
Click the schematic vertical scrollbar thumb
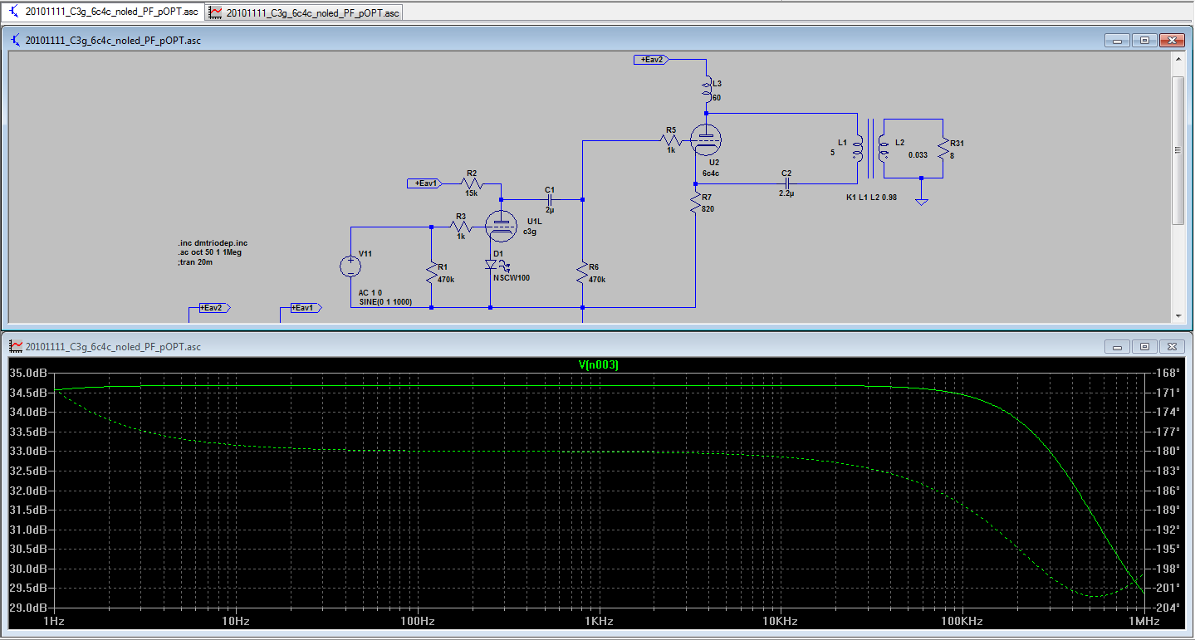coord(1178,149)
